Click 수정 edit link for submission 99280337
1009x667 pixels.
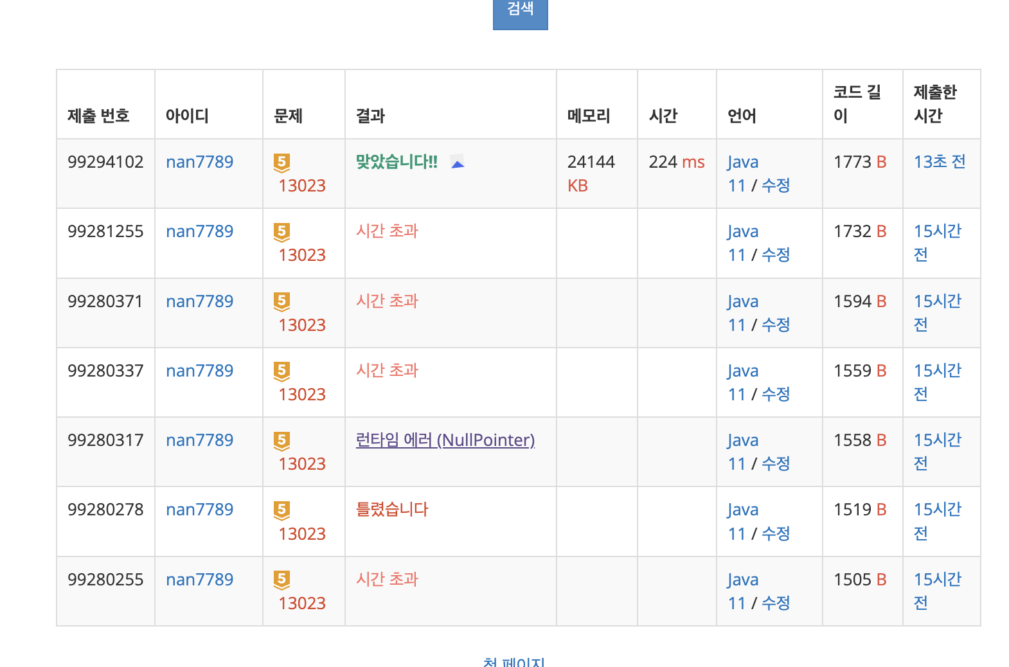coord(776,395)
